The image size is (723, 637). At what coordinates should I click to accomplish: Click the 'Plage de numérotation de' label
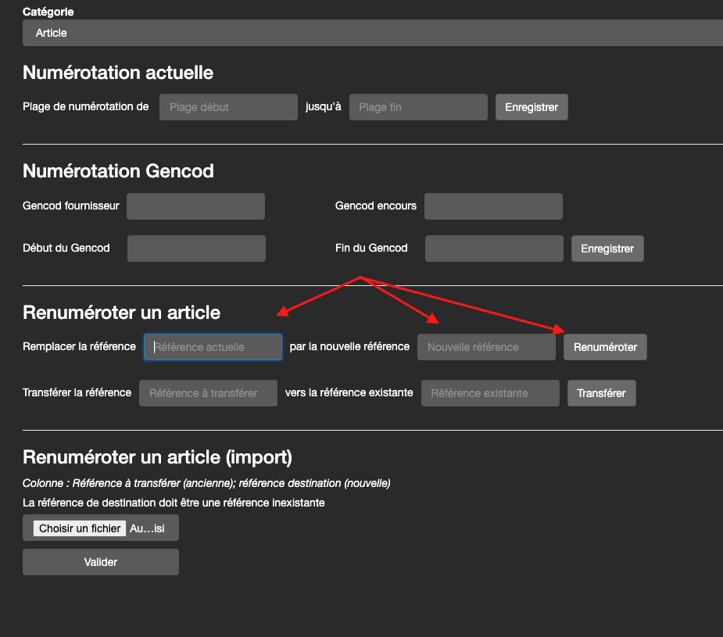pos(85,106)
